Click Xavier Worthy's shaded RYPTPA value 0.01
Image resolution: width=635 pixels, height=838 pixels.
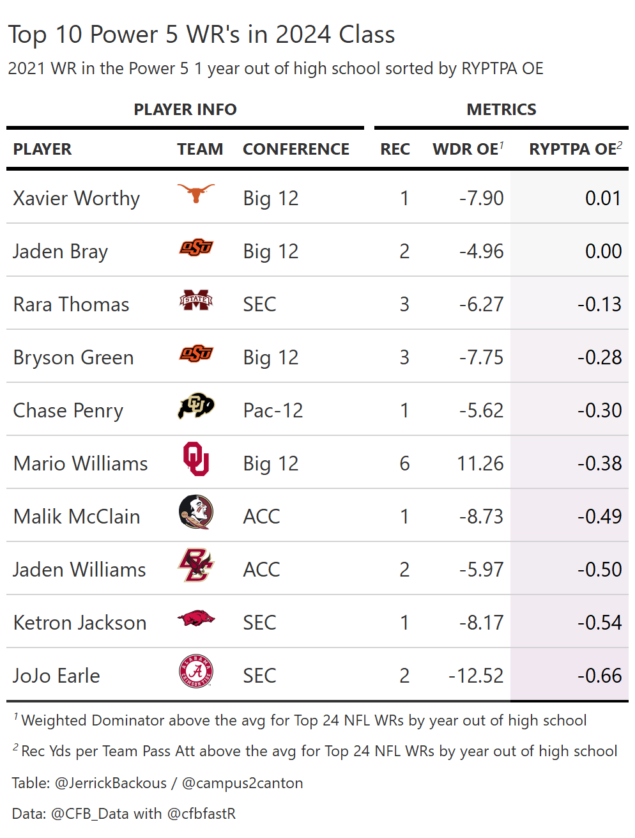603,198
